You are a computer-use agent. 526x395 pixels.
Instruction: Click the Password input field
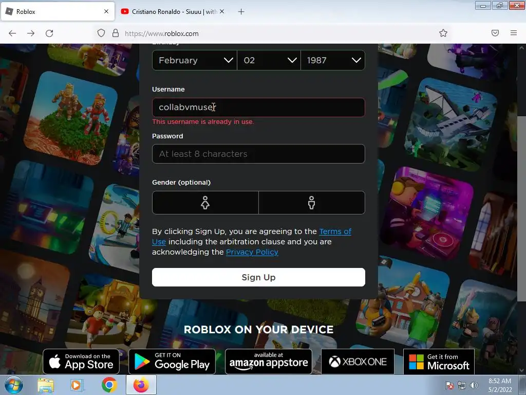pyautogui.click(x=258, y=154)
